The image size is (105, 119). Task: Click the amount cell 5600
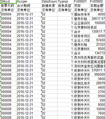pyautogui.click(x=97, y=79)
